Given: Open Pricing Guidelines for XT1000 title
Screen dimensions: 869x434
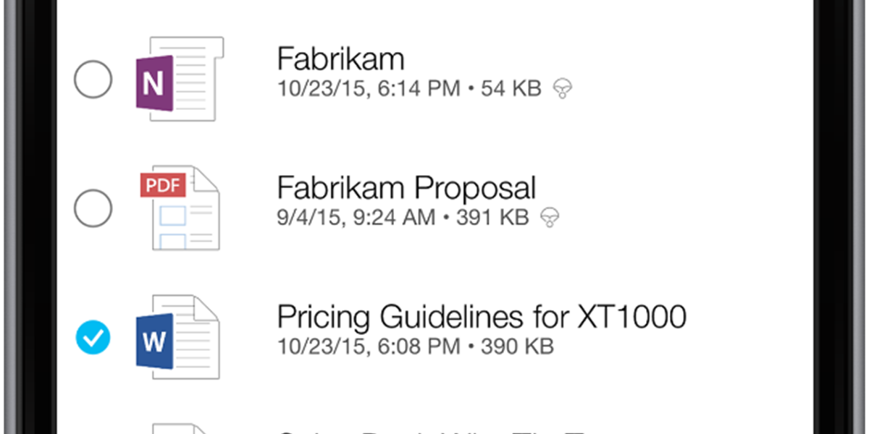Looking at the screenshot, I should (x=482, y=316).
